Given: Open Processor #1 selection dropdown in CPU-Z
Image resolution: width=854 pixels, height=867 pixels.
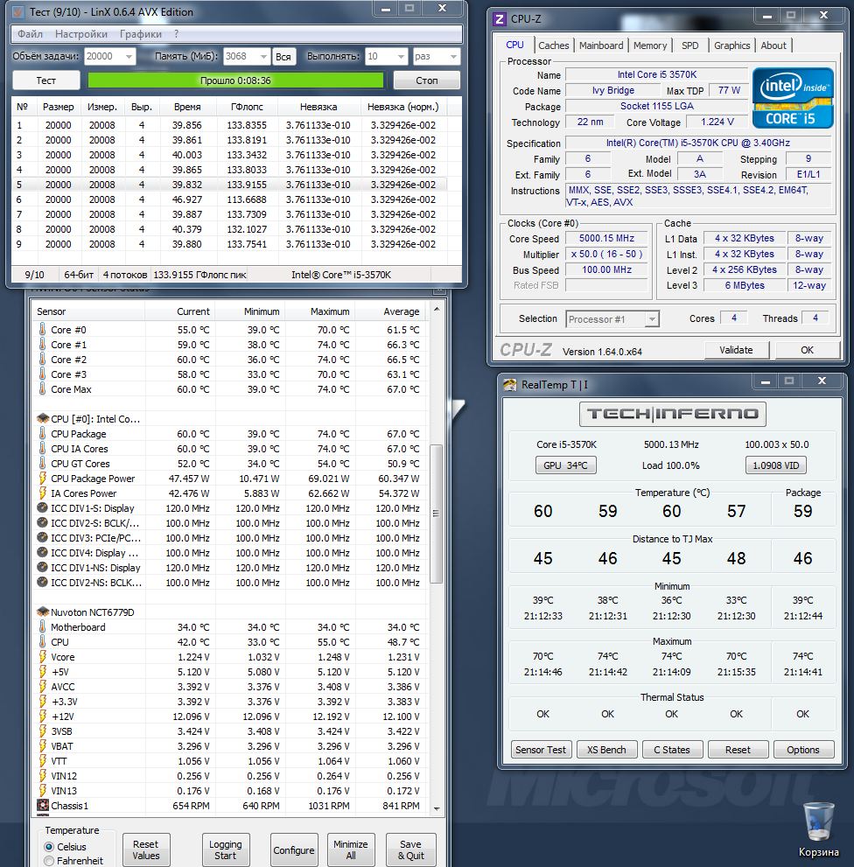Looking at the screenshot, I should tap(652, 319).
